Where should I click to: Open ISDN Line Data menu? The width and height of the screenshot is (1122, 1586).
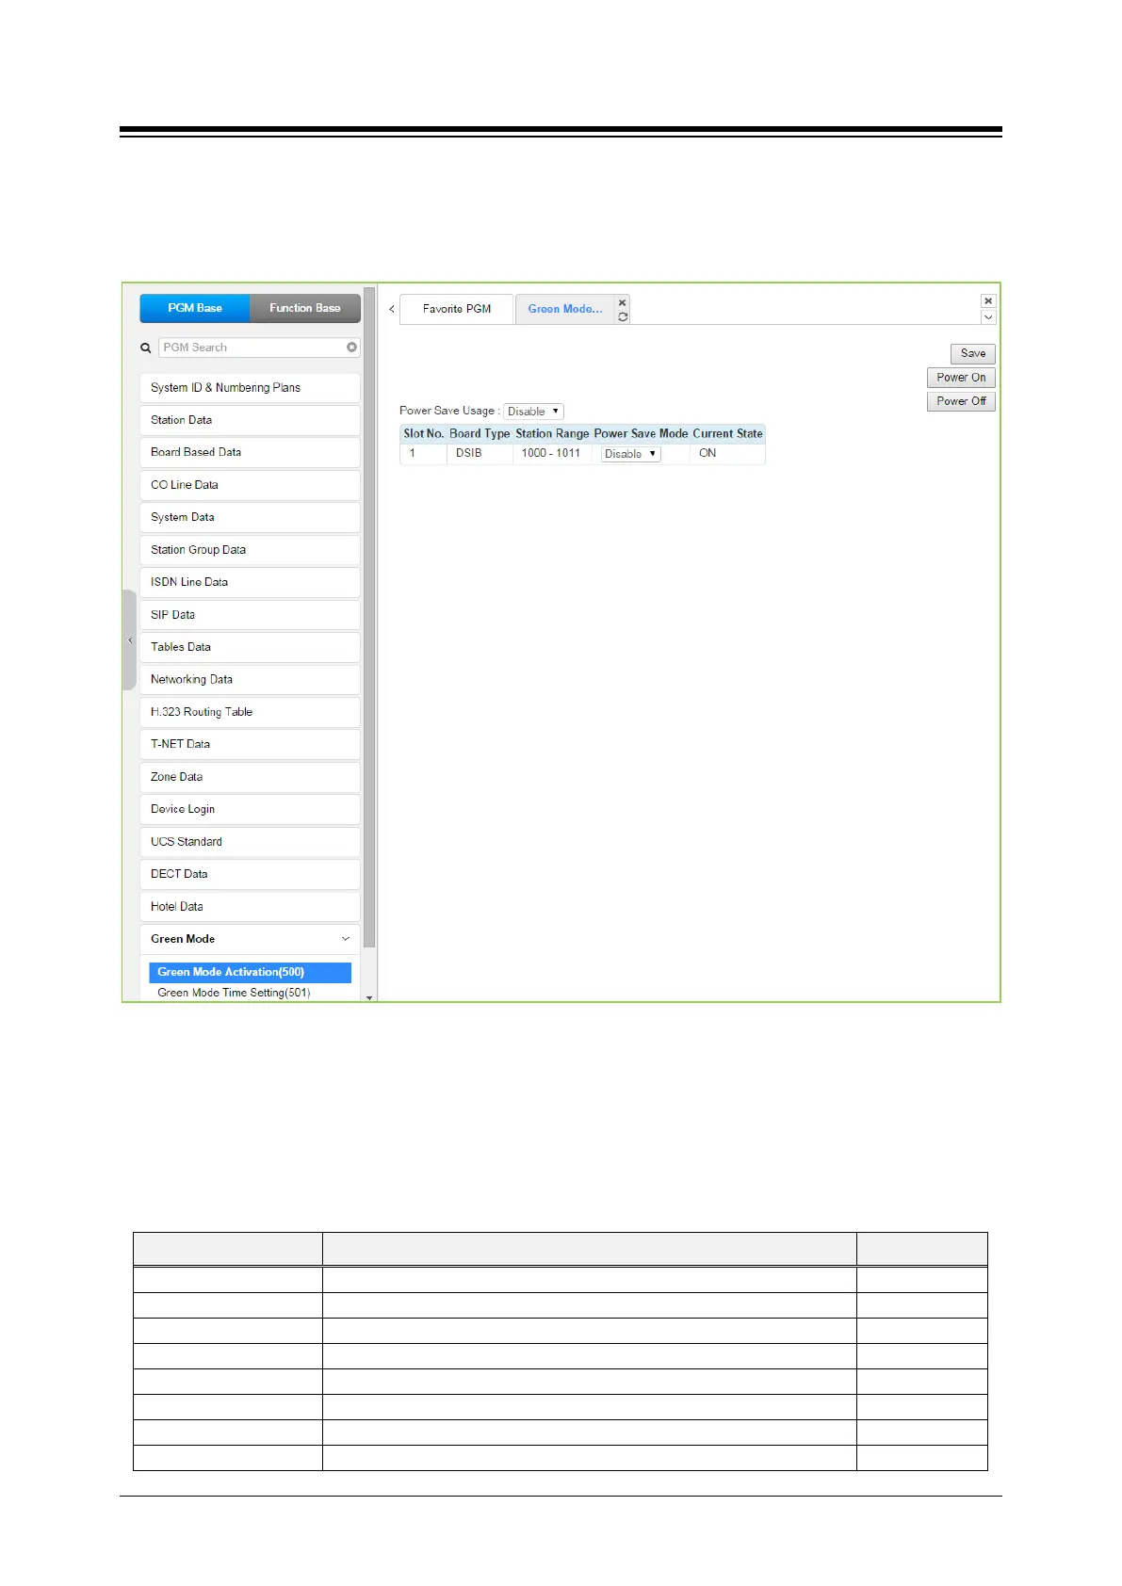[x=250, y=582]
